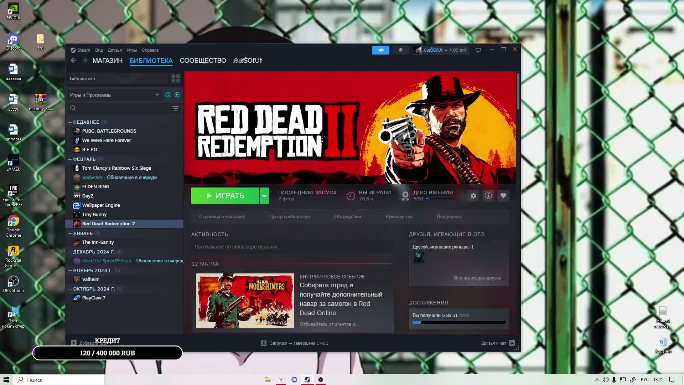Open game settings gear icon

coord(473,196)
